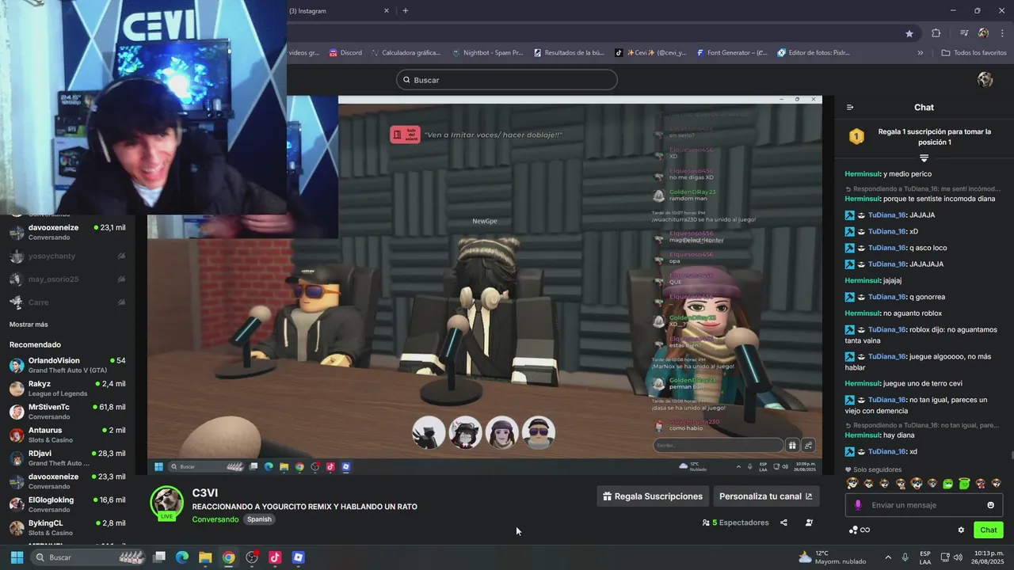Open Editor de fotos: Pixlr bookmark
1014x570 pixels.
click(x=814, y=53)
